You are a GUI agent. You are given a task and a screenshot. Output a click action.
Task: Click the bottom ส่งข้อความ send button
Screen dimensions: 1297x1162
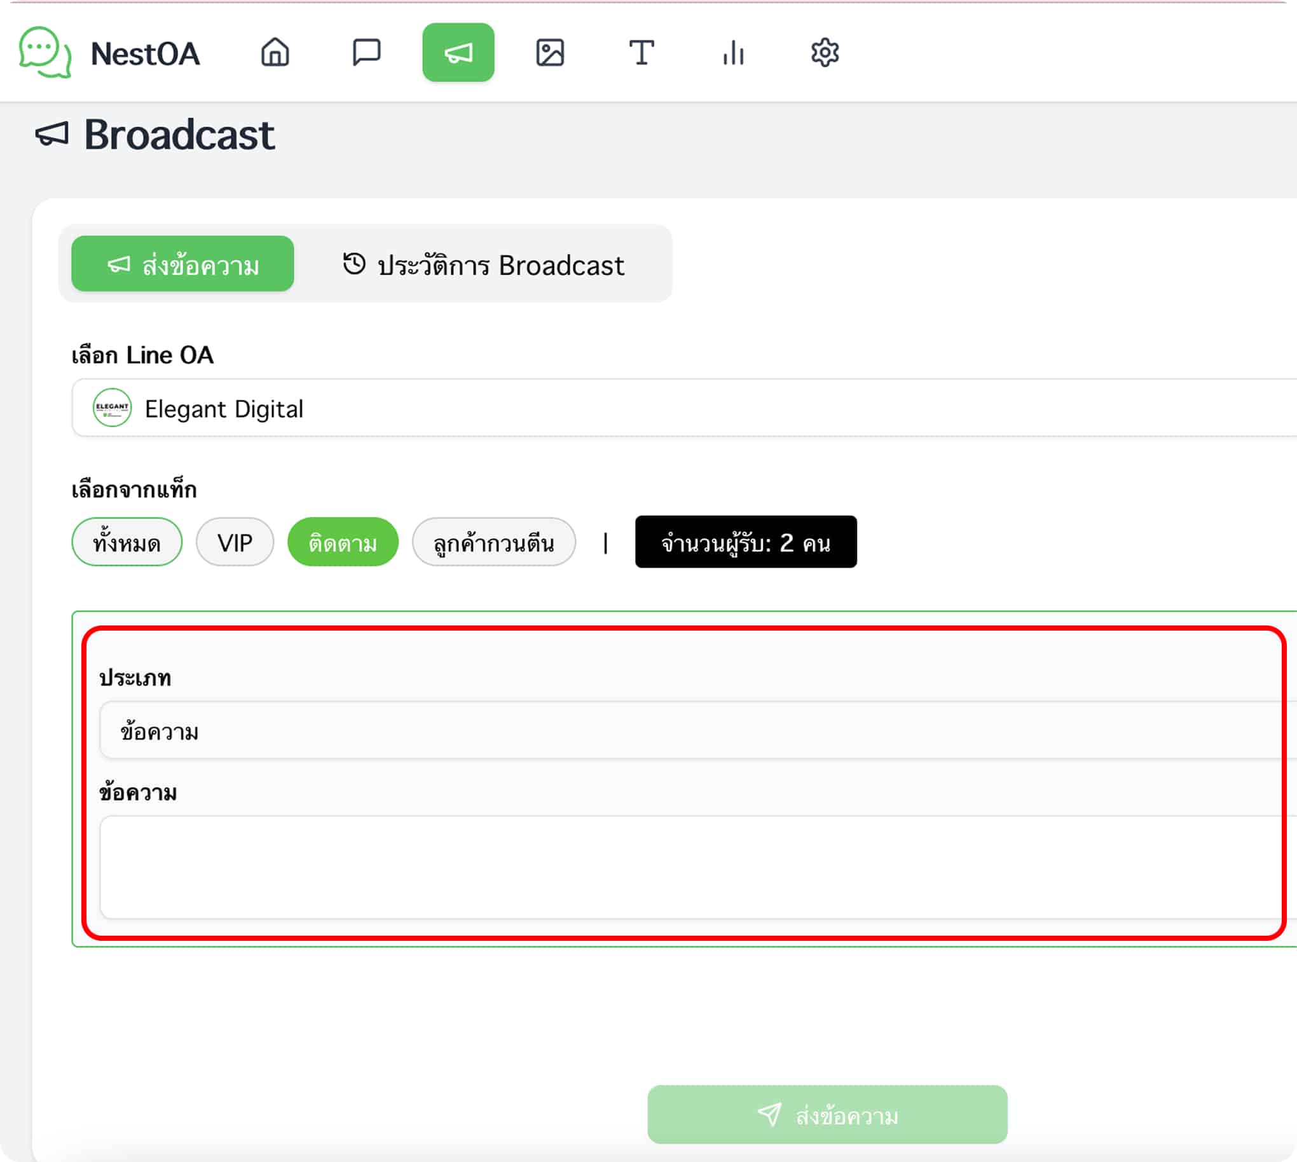[x=828, y=1115]
